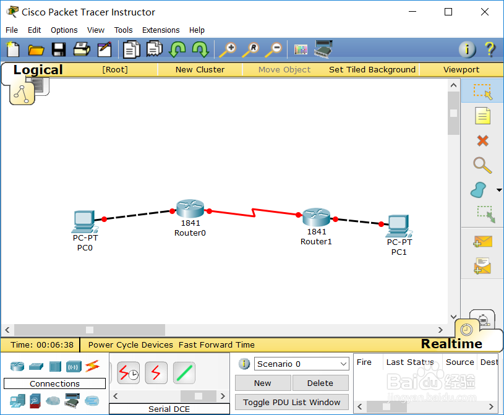504x415 pixels.
Task: Open the Extensions menu
Action: tap(161, 30)
